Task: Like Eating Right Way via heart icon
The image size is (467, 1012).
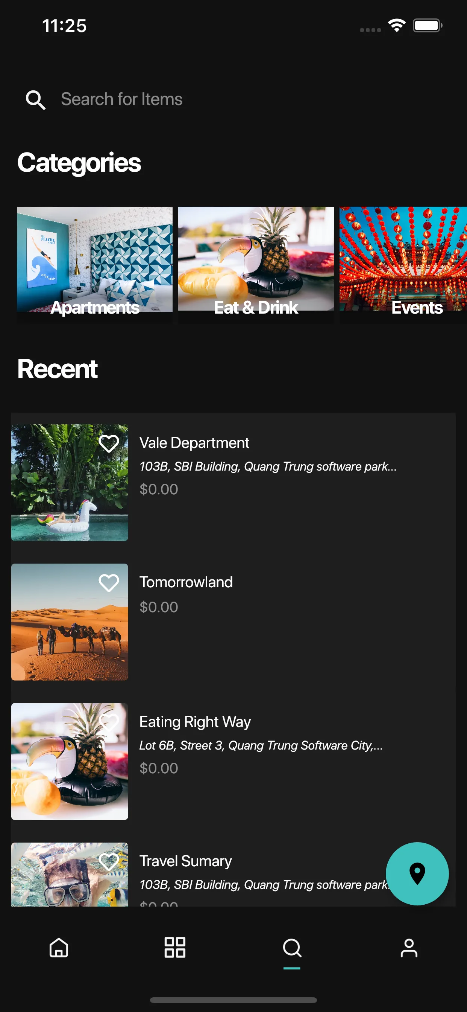Action: click(x=109, y=722)
